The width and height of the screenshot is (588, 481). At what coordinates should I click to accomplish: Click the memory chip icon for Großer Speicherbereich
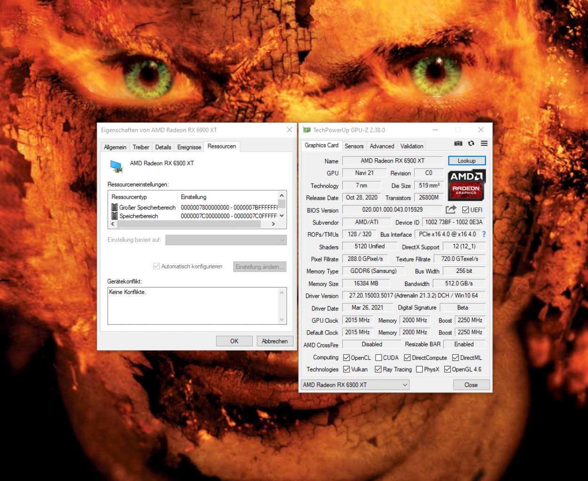pos(114,207)
